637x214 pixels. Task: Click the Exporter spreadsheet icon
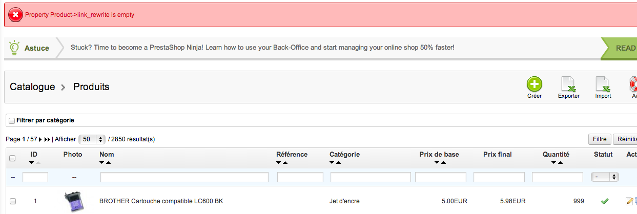[x=568, y=84]
